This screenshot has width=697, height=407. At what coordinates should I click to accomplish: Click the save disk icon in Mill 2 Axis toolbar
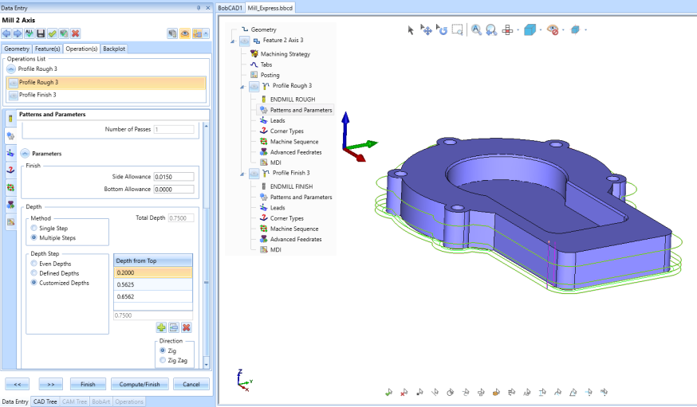point(41,33)
